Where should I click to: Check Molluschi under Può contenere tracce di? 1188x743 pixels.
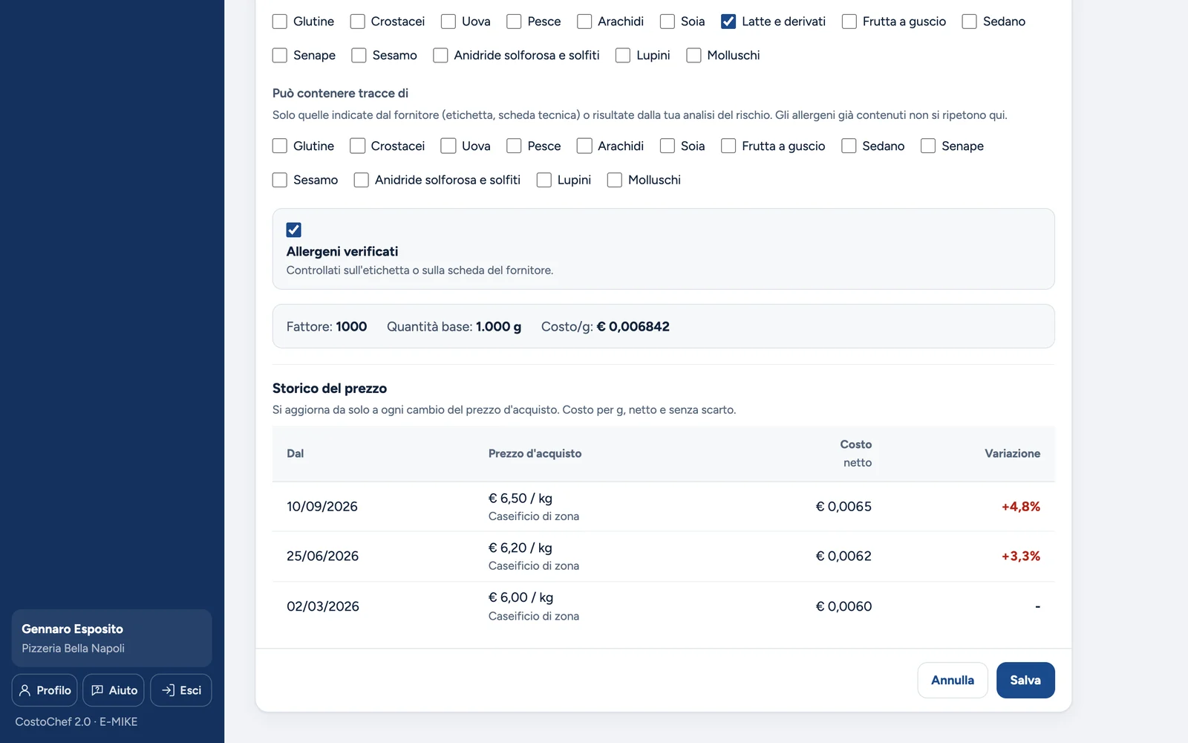pos(615,180)
